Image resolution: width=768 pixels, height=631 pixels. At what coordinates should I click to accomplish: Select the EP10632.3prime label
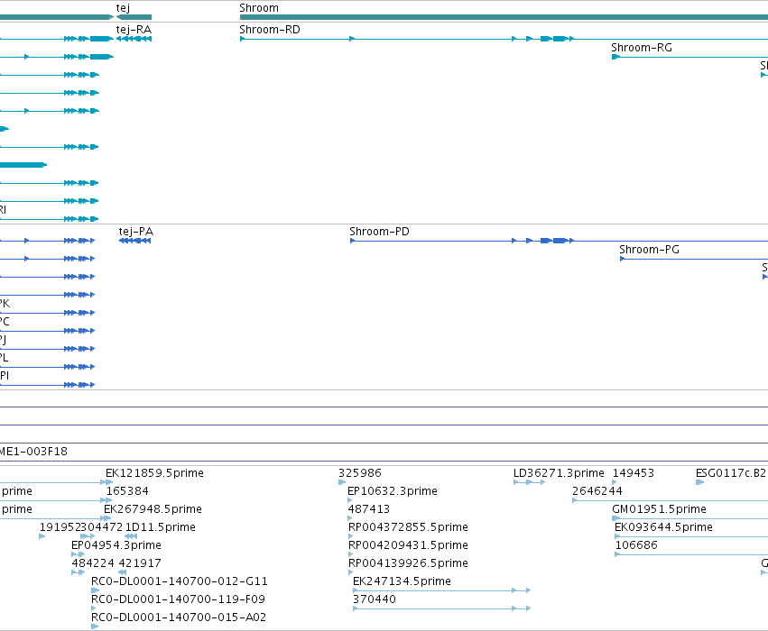click(393, 491)
